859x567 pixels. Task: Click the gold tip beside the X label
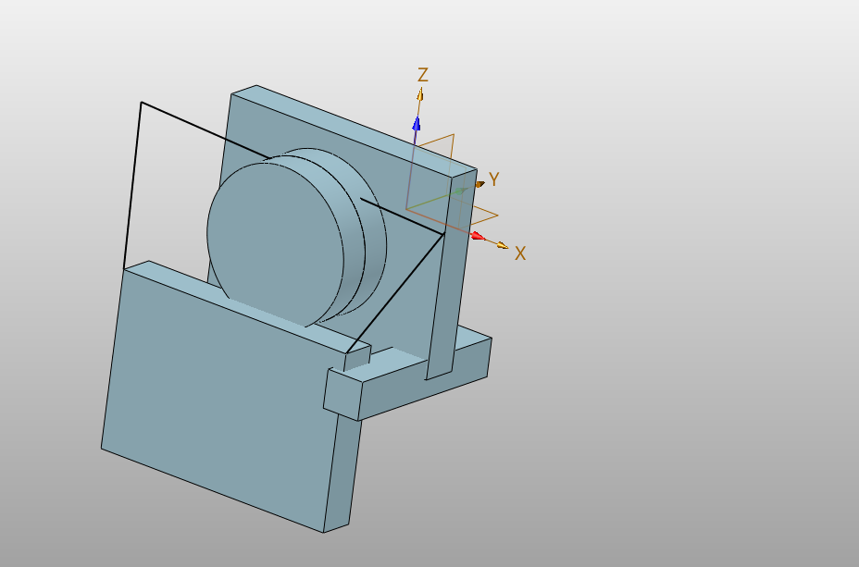[503, 245]
